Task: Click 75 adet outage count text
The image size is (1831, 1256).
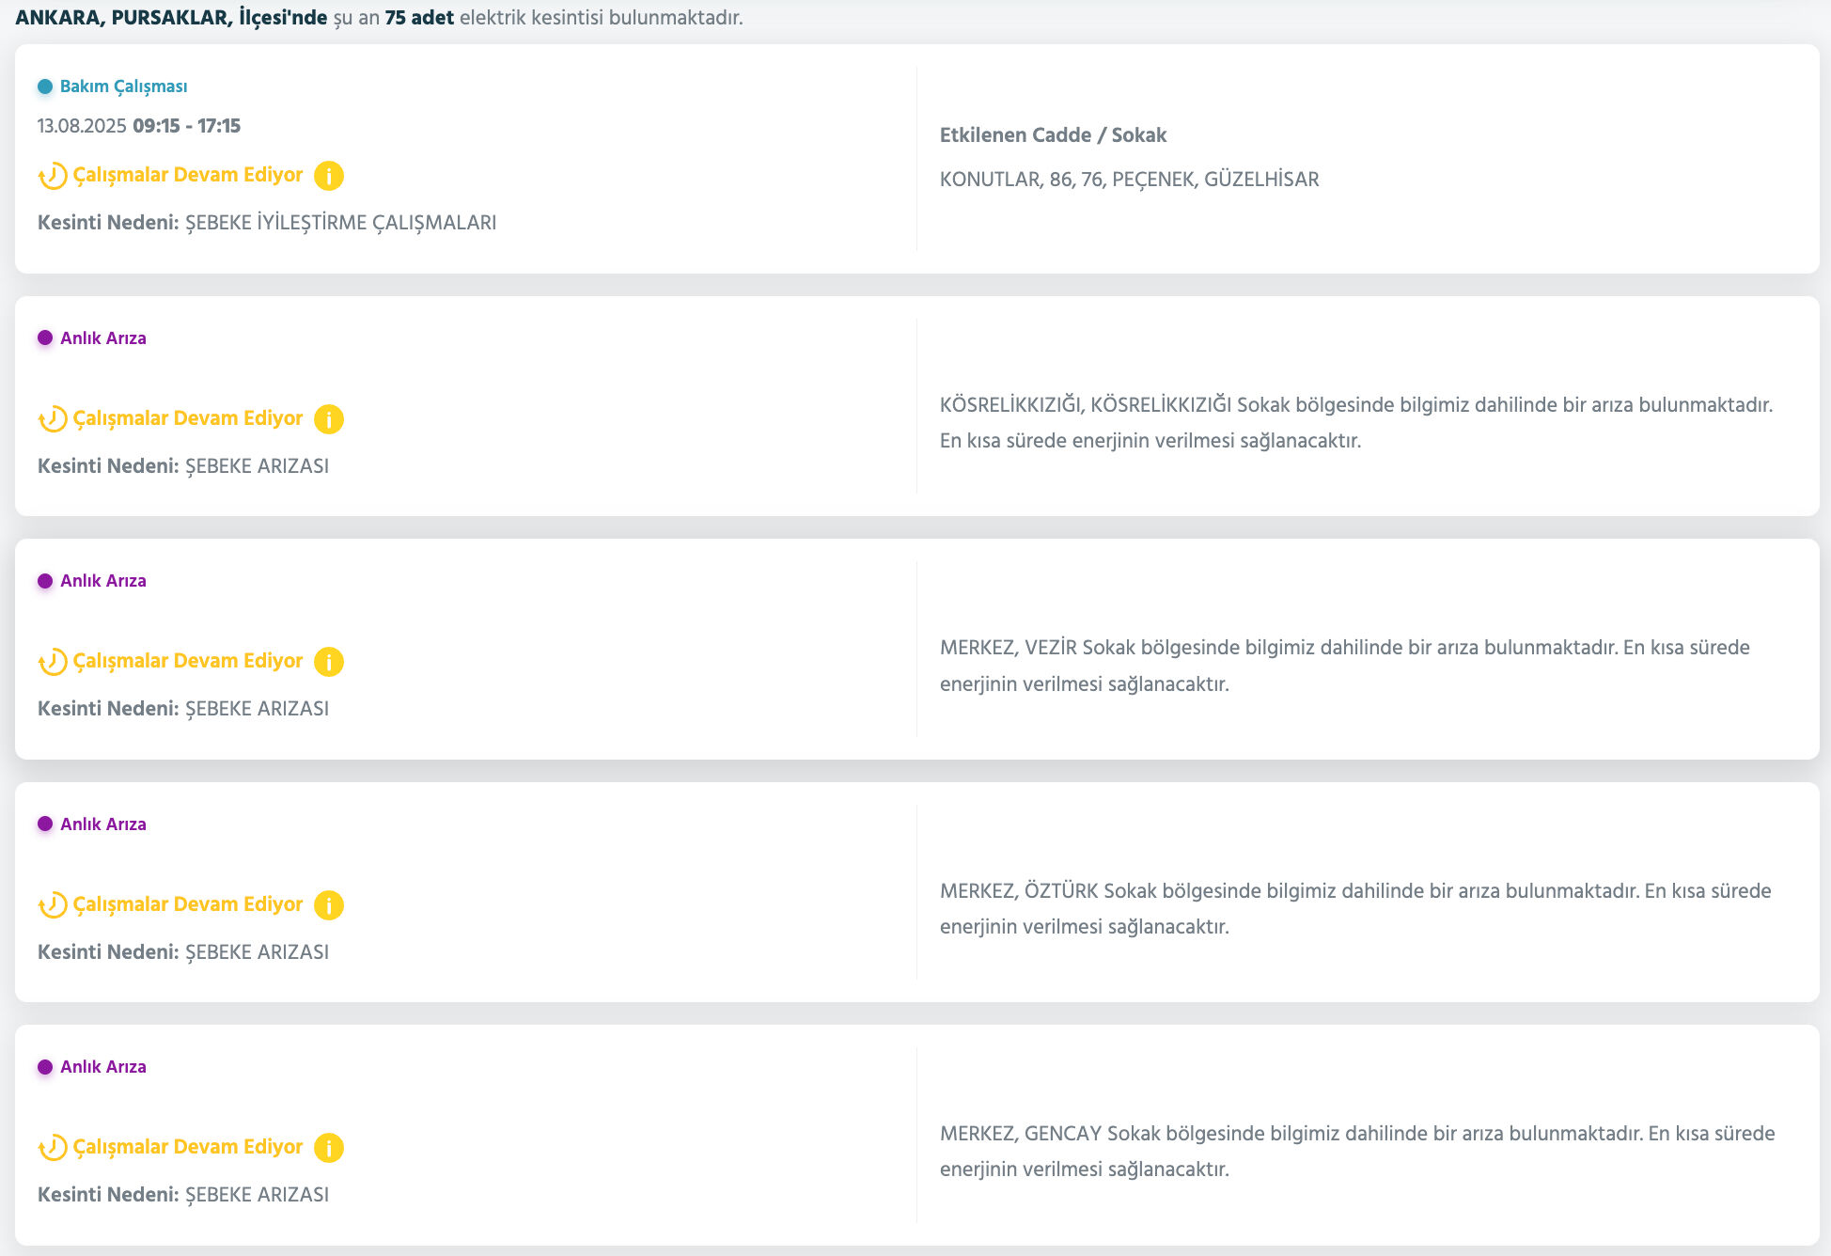Action: [419, 18]
